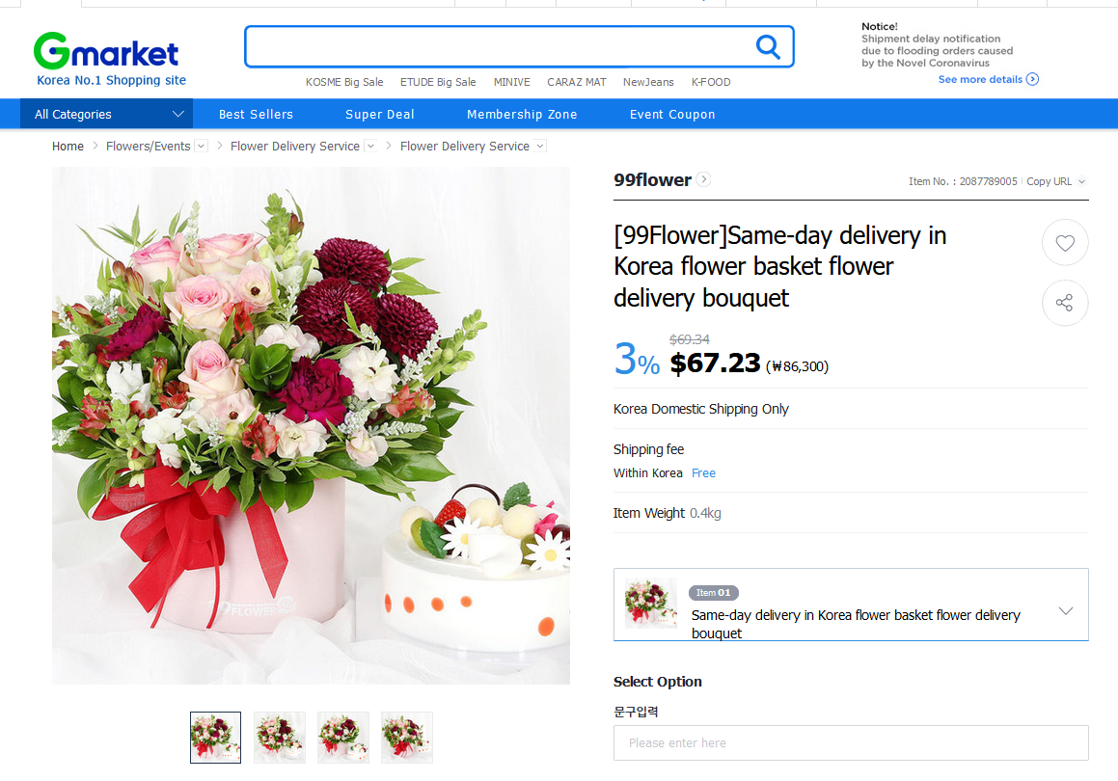Click the share icon button
The image size is (1118, 781).
1065,303
